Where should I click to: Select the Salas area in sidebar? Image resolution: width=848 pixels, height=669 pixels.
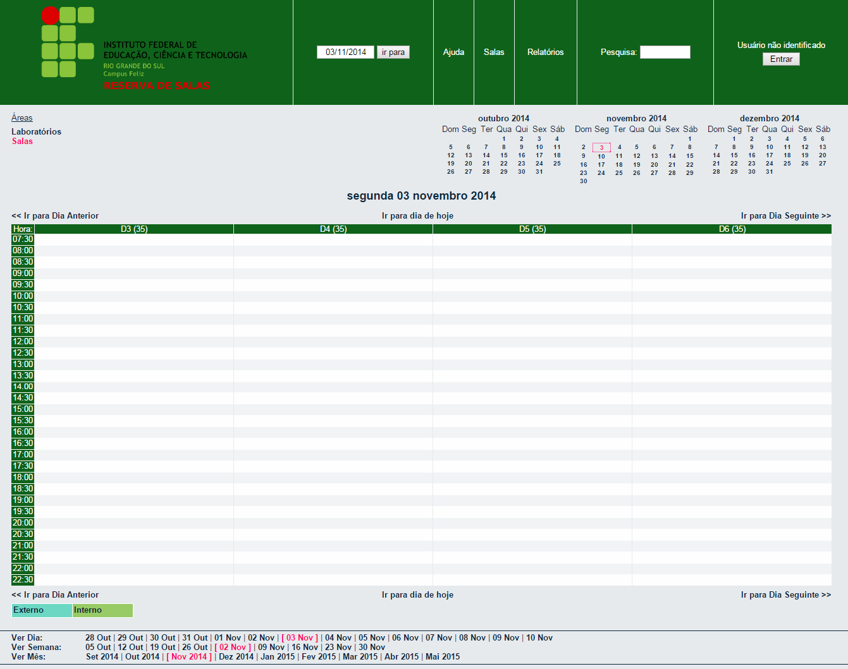pyautogui.click(x=22, y=141)
